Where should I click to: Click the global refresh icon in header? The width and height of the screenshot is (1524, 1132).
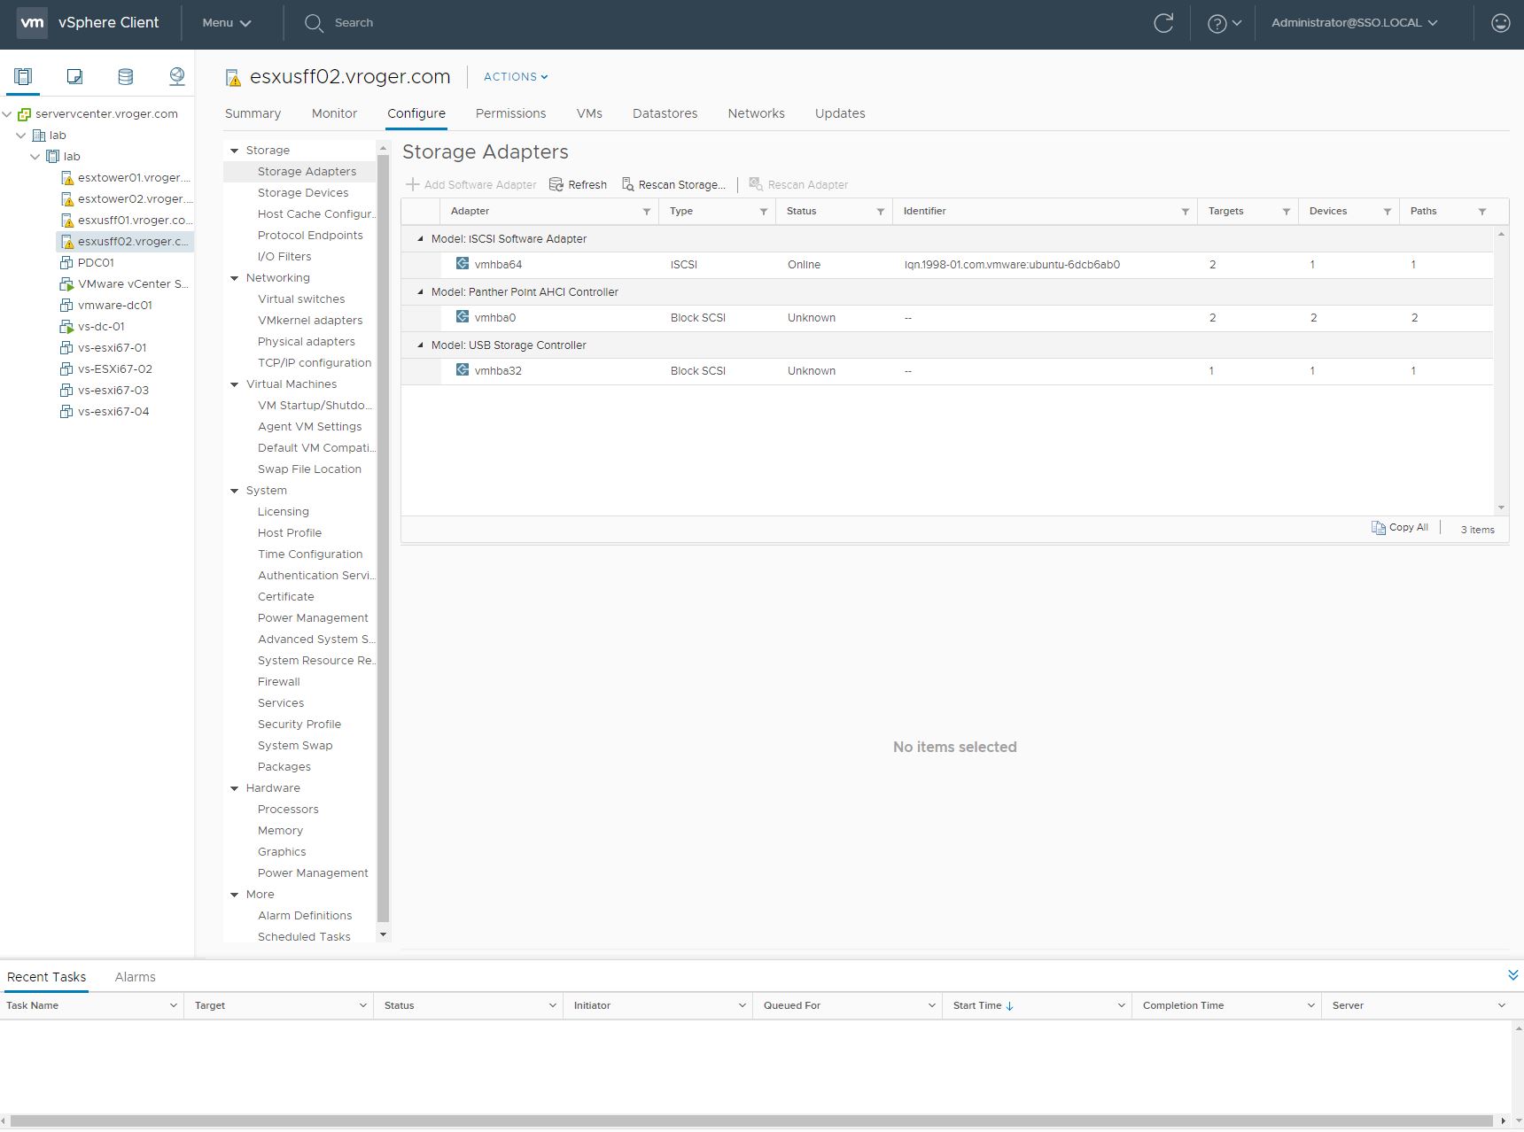(1163, 23)
